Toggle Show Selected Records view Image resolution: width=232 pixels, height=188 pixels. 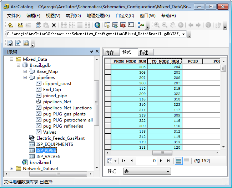(x=186, y=160)
